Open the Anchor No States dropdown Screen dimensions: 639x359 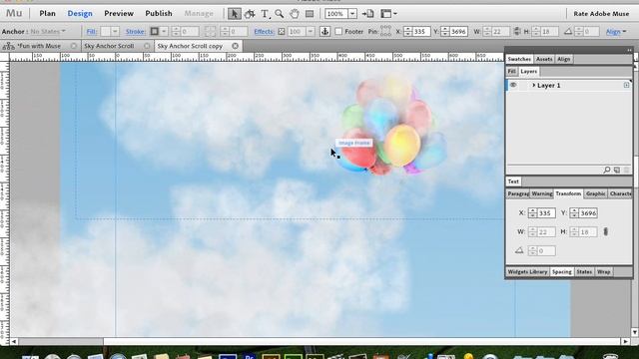[x=48, y=31]
